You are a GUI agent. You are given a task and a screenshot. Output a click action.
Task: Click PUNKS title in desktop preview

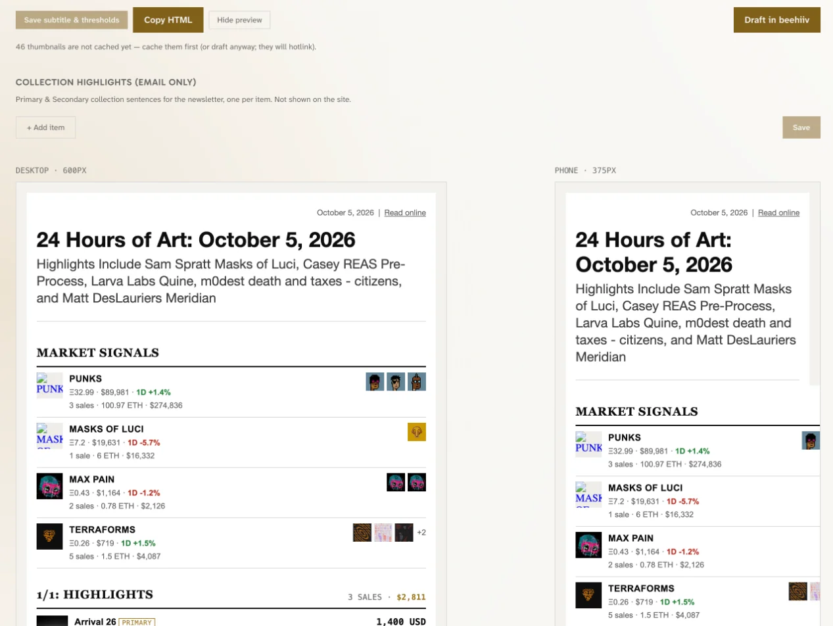tap(85, 379)
